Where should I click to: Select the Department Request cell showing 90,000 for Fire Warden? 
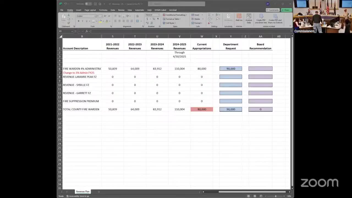pyautogui.click(x=231, y=69)
